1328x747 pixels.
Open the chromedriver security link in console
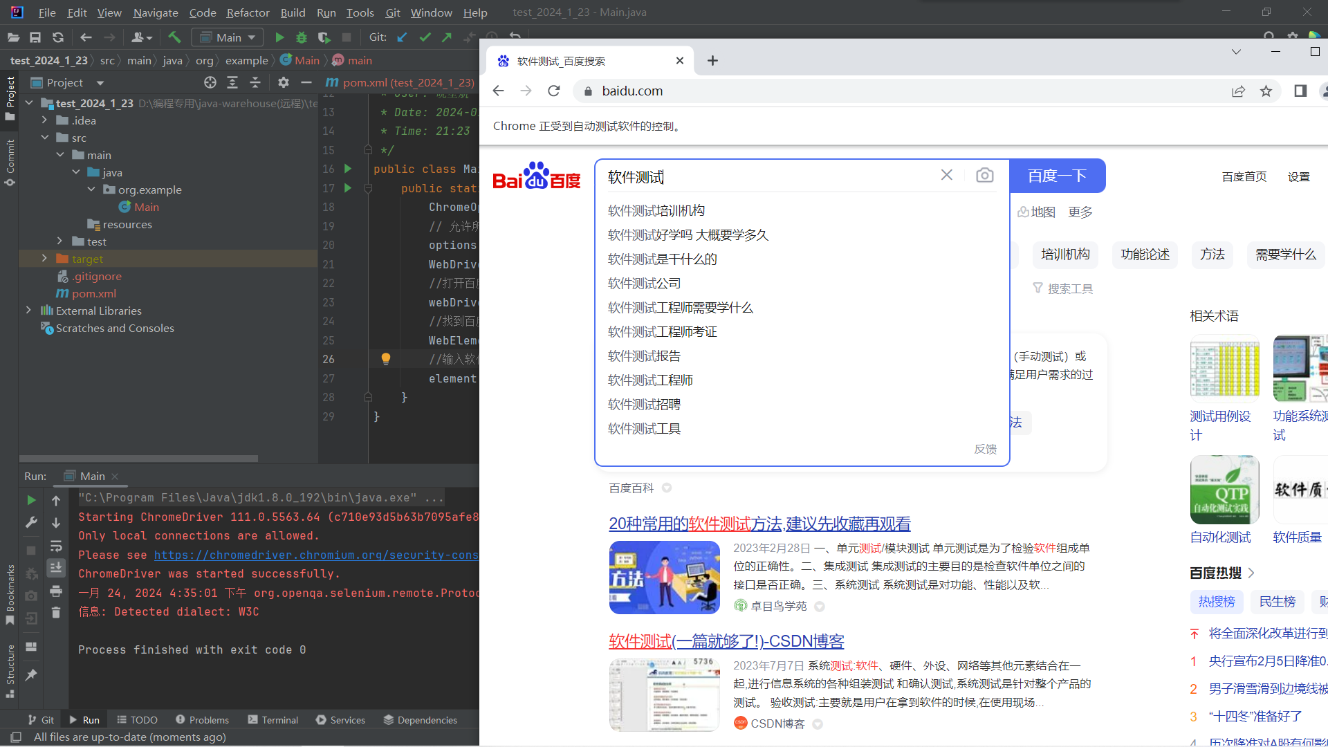pos(316,555)
